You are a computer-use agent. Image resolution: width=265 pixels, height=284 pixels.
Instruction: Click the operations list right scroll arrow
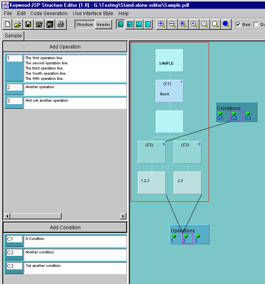(x=123, y=216)
